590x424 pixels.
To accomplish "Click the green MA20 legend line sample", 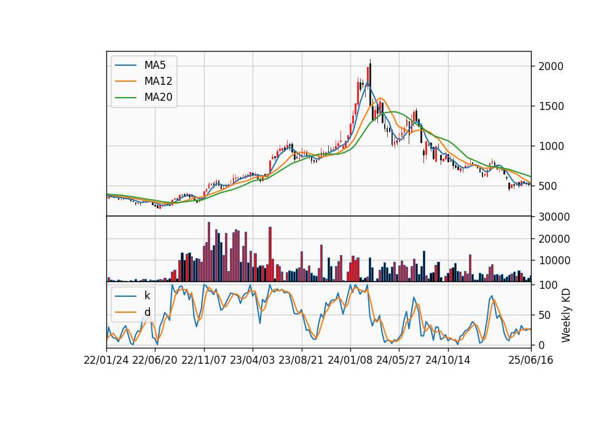I will (125, 97).
